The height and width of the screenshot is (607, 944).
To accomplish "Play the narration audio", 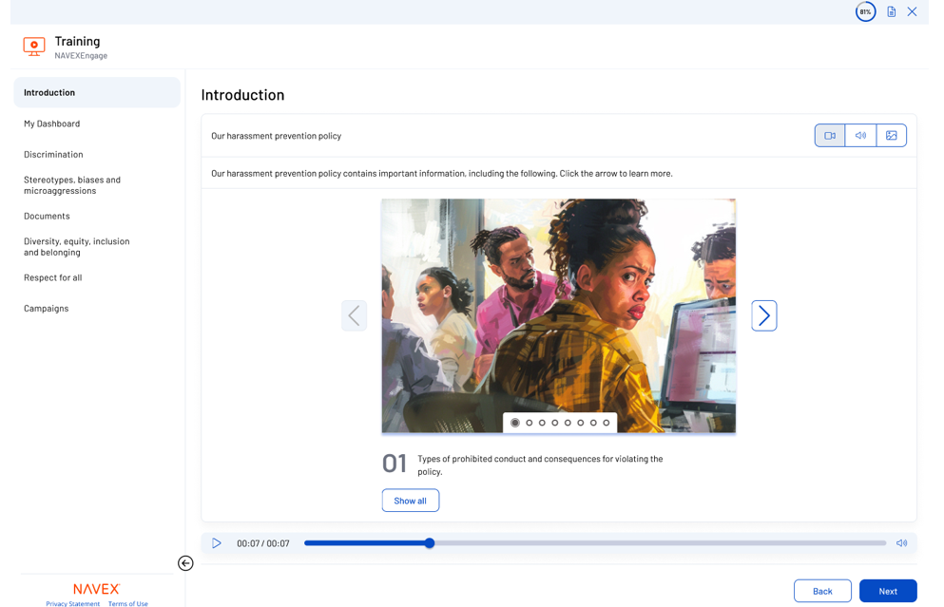I will [217, 543].
